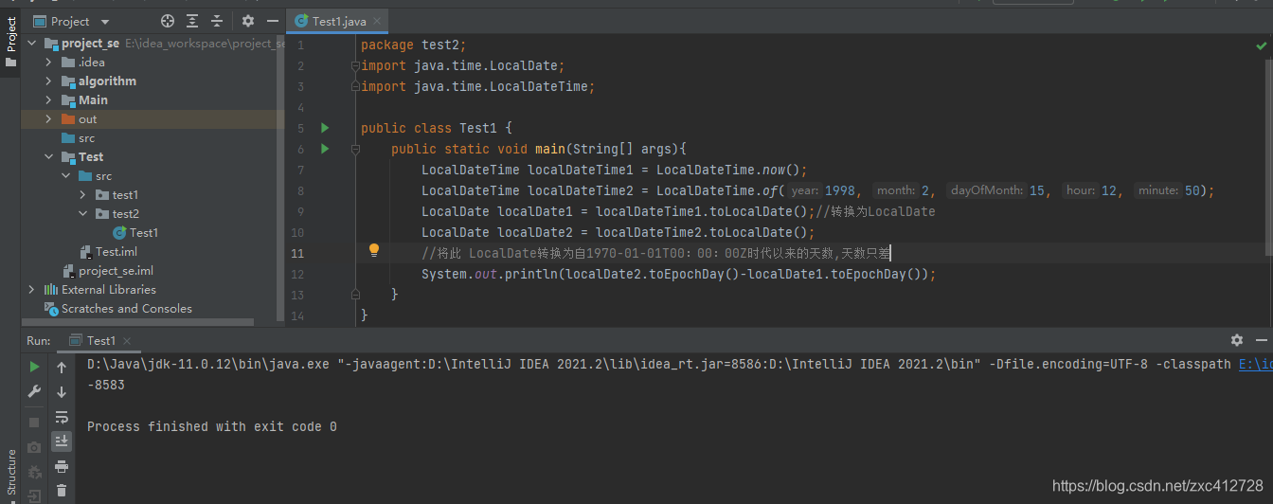
Task: Collapse the test2 package
Action: pyautogui.click(x=83, y=214)
